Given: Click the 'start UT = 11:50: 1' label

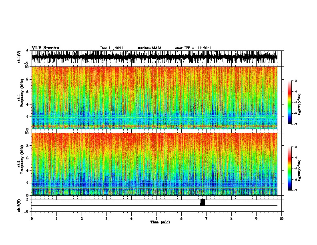Looking at the screenshot, I should pos(193,48).
